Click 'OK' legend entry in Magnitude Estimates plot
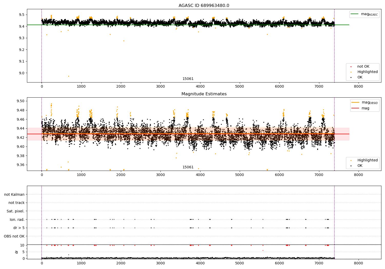The image size is (385, 269). [360, 166]
